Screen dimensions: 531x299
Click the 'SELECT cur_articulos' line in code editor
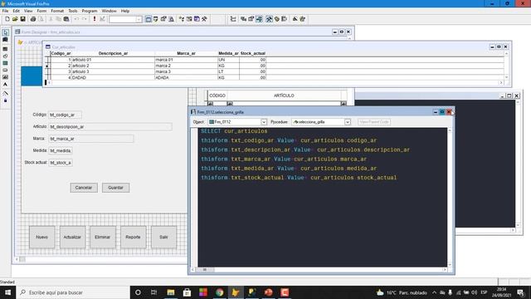coord(234,131)
